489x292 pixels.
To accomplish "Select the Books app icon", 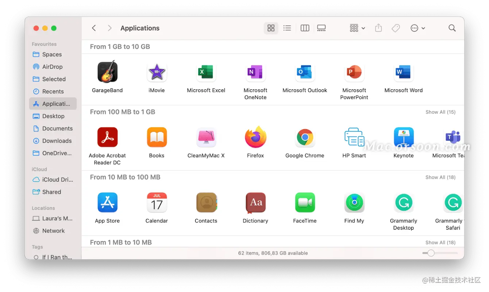I will point(157,137).
